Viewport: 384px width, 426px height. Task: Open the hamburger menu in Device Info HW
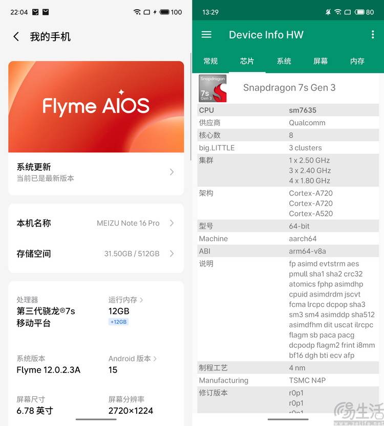(x=206, y=34)
